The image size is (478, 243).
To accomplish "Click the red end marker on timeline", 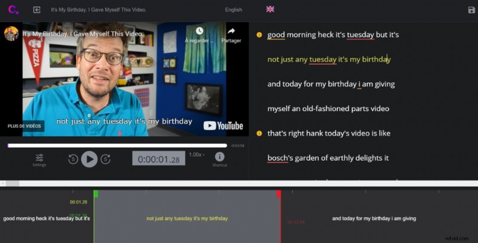I will pyautogui.click(x=278, y=193).
